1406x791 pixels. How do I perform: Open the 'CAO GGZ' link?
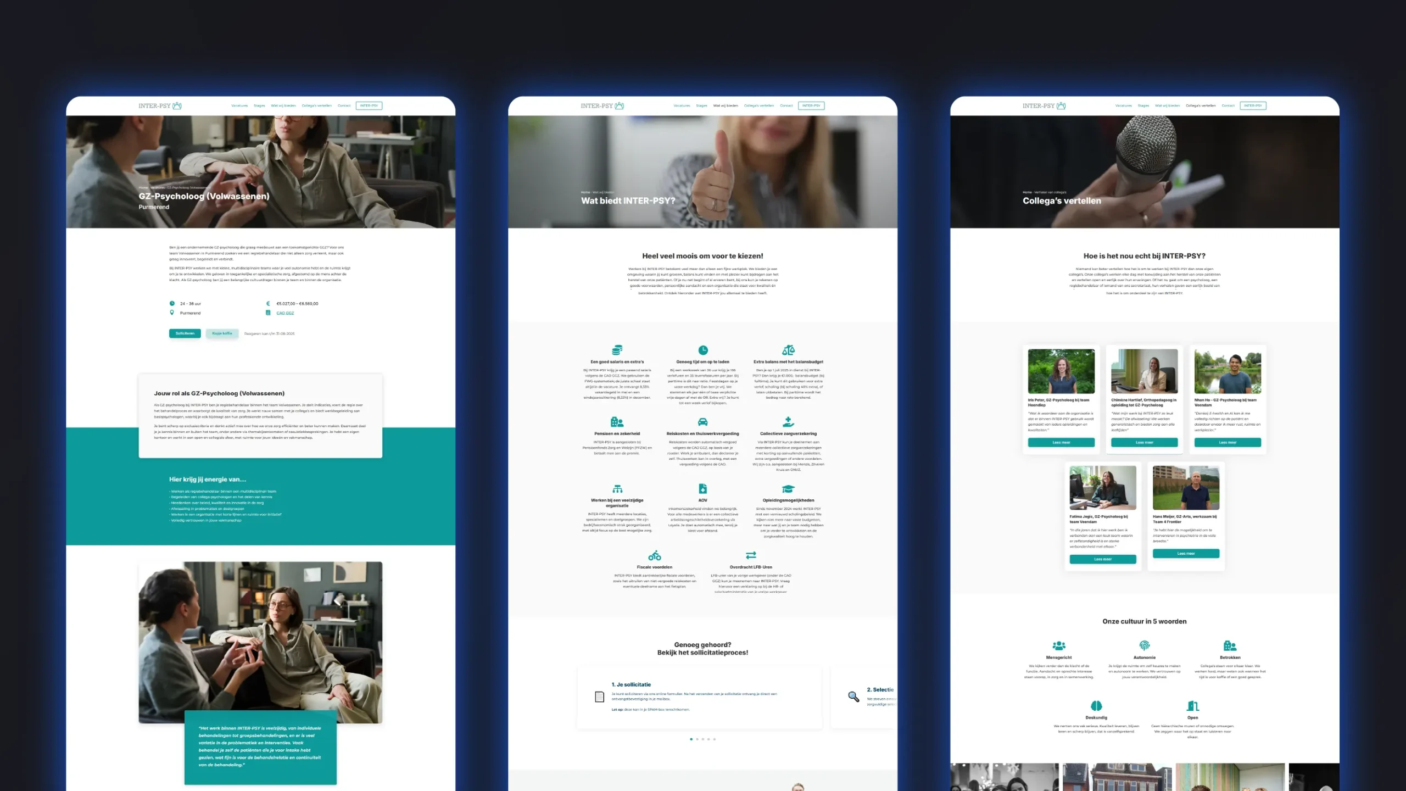coord(285,313)
